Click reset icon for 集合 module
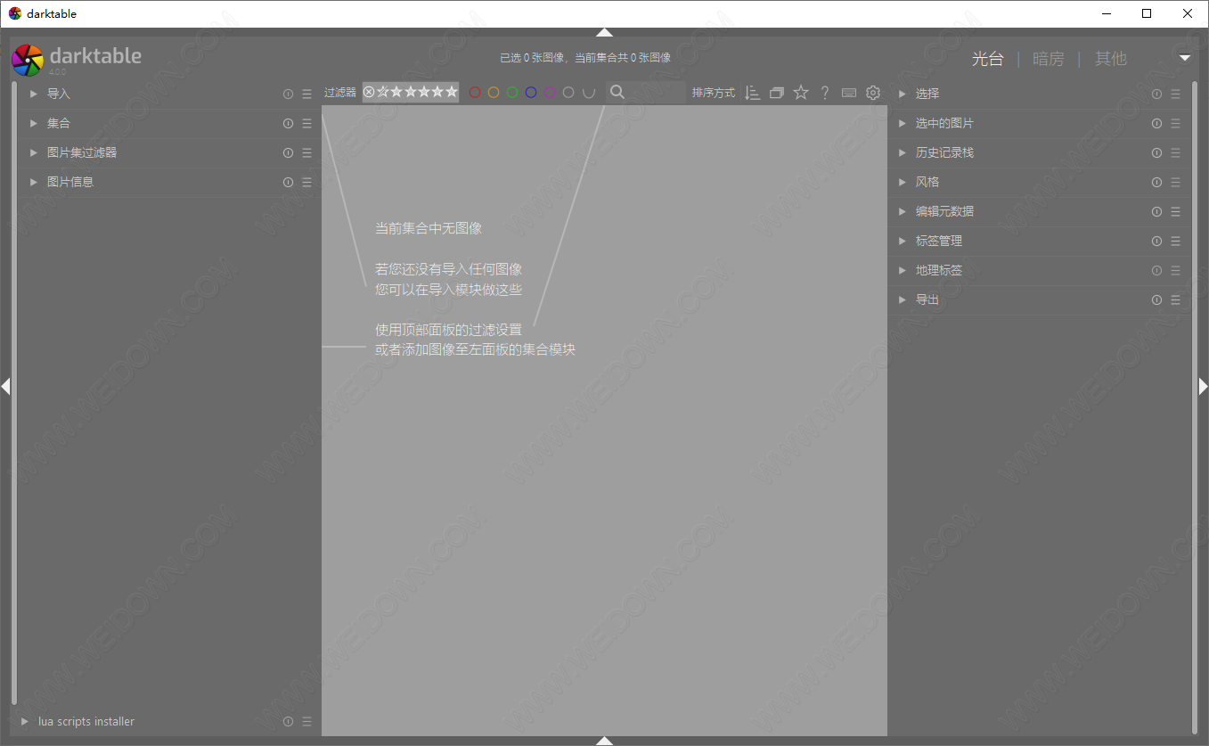 pos(288,123)
